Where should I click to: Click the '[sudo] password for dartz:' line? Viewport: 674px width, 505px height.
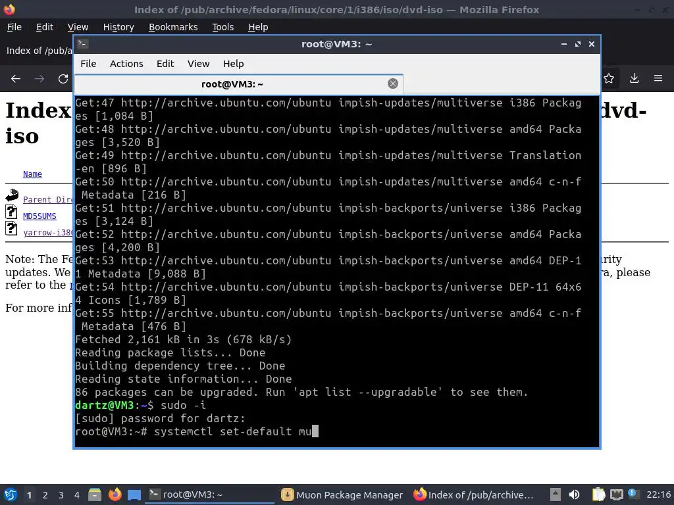pos(161,418)
